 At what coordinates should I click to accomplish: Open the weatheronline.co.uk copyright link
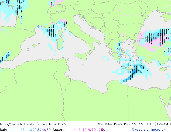(148, 130)
